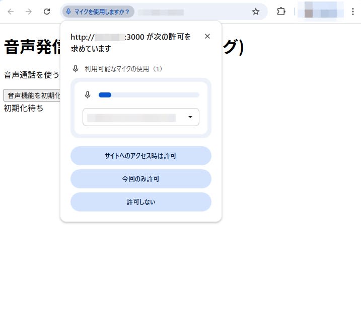Open the microphone device dropdown
Screen dimensions: 361x322
click(141, 117)
